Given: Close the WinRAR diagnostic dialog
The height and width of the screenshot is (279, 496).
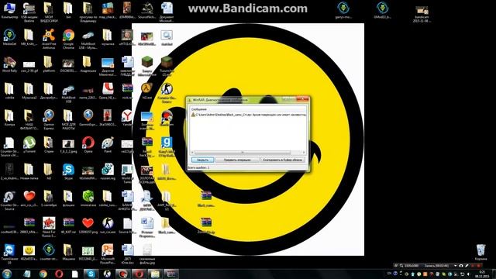Looking at the screenshot, I should (302, 100).
